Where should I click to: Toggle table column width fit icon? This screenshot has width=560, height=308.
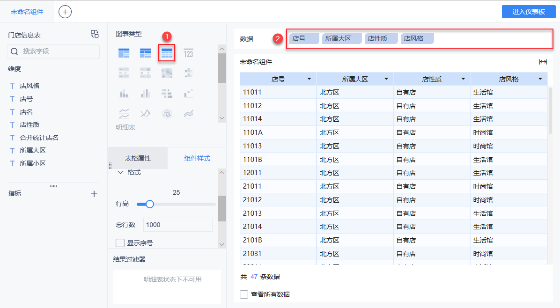pyautogui.click(x=543, y=62)
